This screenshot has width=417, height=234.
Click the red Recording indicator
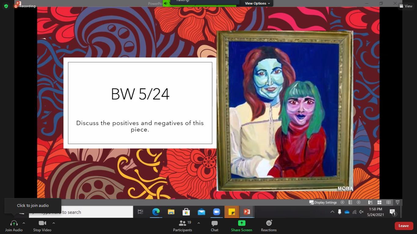(x=25, y=6)
